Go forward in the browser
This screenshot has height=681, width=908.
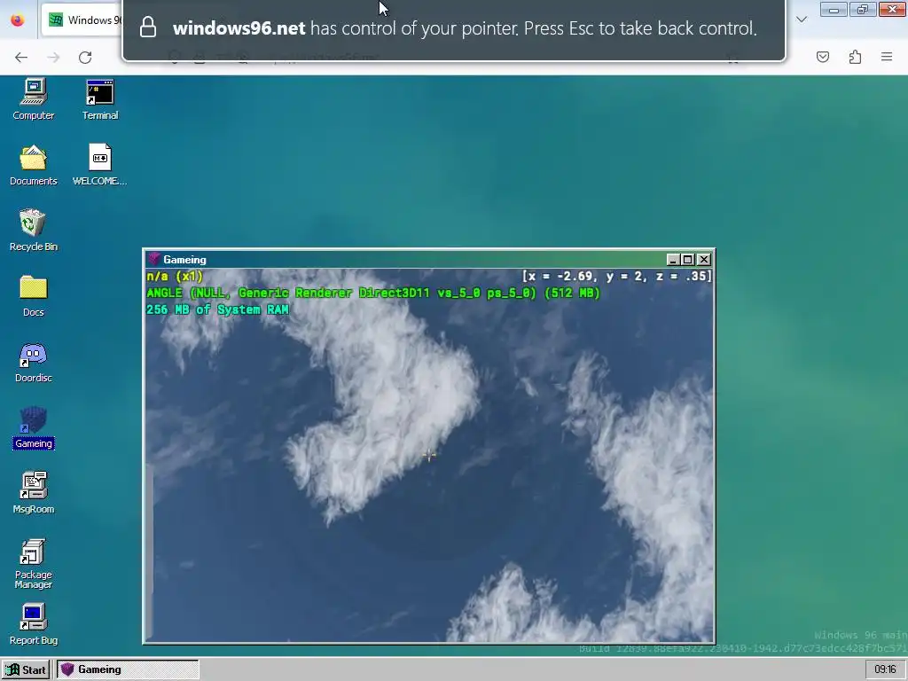click(53, 58)
